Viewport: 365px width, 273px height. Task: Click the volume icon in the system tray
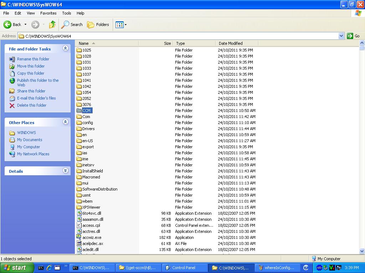[x=319, y=268]
